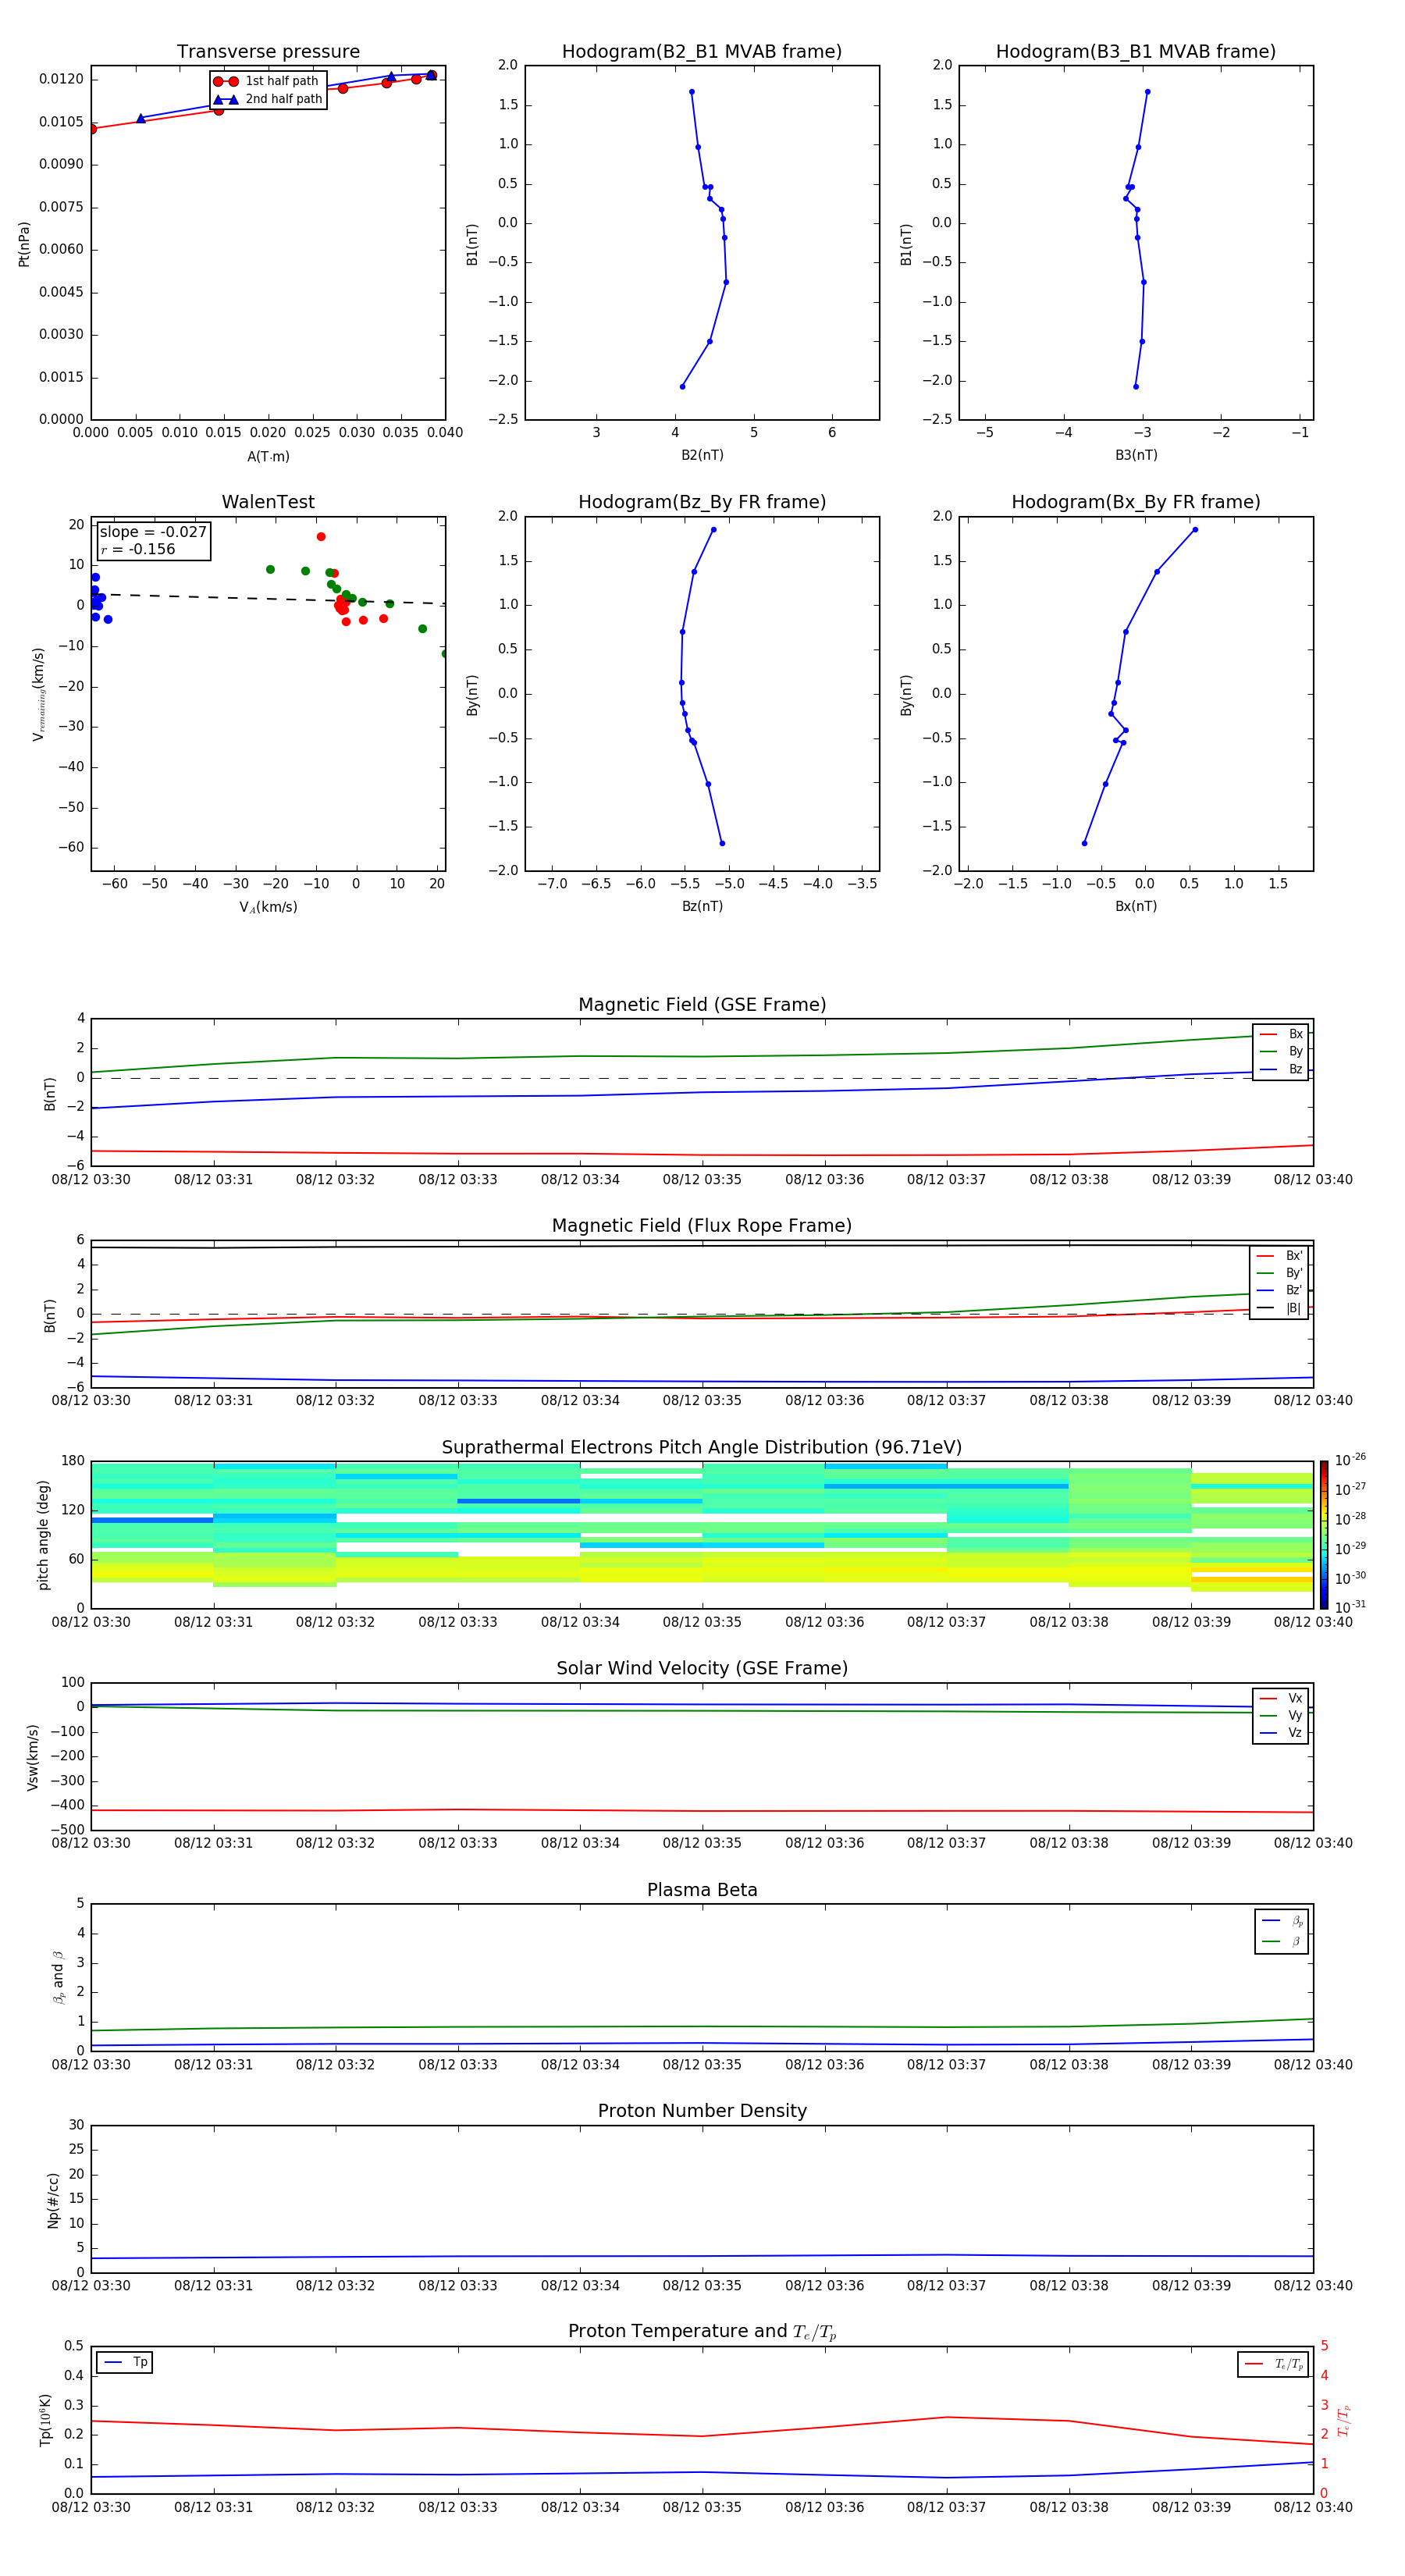Click the 'Proton Number Density' title
This screenshot has height=2576, width=1405.
click(702, 2111)
